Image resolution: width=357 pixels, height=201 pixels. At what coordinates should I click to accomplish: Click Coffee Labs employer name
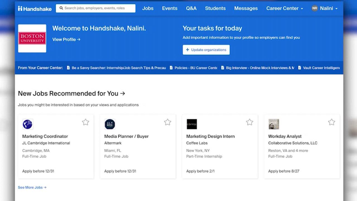click(x=197, y=143)
